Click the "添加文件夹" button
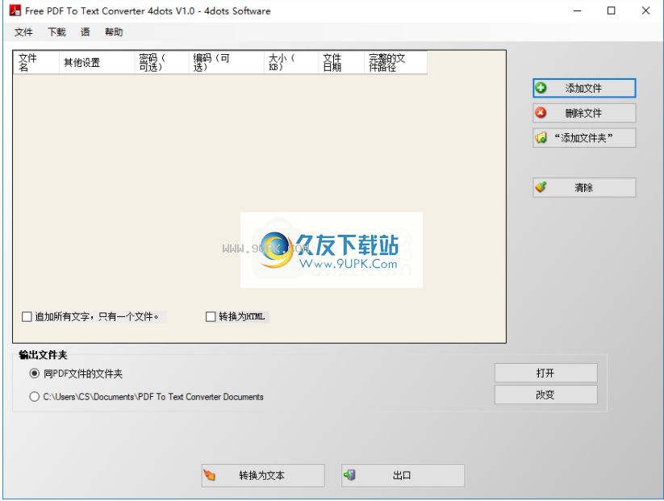 (x=584, y=138)
